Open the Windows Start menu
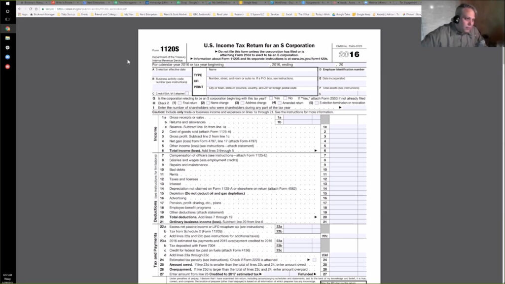 click(8, 3)
